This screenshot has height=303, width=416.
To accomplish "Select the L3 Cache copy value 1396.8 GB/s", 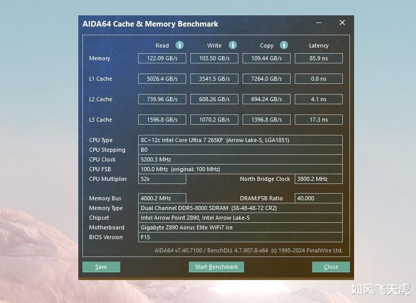I will point(267,120).
